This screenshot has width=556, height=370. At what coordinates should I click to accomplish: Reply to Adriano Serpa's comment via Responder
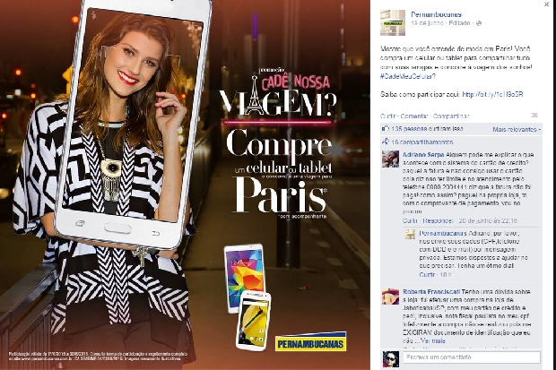[x=439, y=220]
